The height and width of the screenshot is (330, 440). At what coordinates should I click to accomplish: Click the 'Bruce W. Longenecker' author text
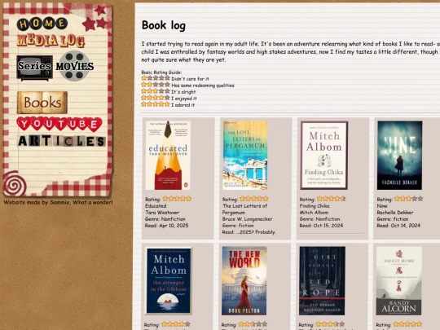click(x=247, y=219)
